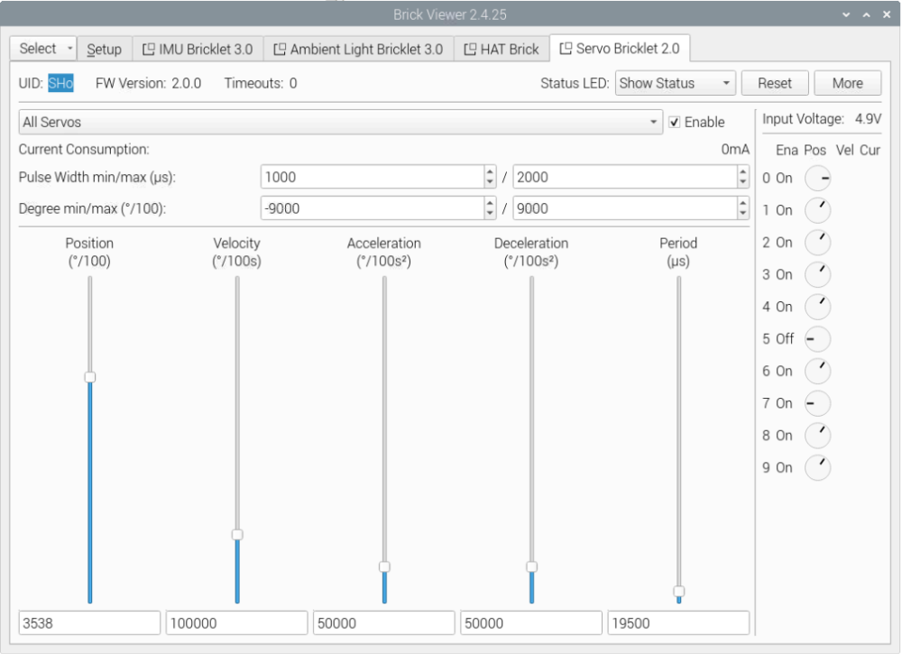Click the Reset button
Image resolution: width=902 pixels, height=654 pixels.
click(775, 83)
